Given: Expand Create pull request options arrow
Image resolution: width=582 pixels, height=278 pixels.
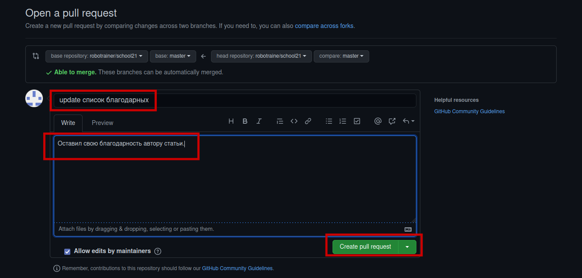Looking at the screenshot, I should pos(407,247).
